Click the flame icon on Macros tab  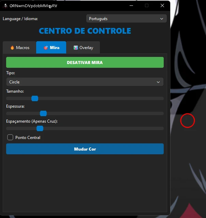(12, 48)
